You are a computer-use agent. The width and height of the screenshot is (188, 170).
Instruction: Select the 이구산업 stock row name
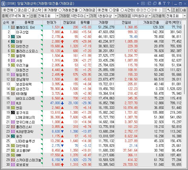pyautogui.click(x=22, y=32)
